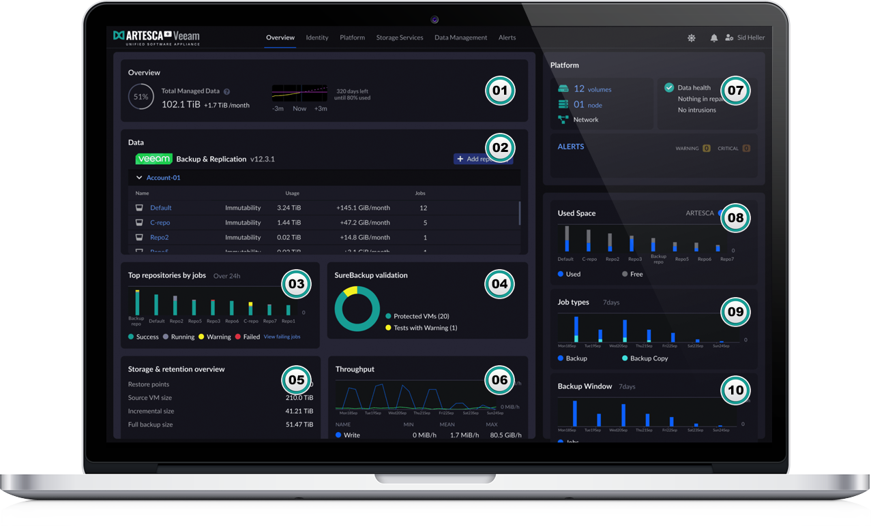Click the volumes drive icon
The height and width of the screenshot is (526, 871).
pyautogui.click(x=563, y=89)
